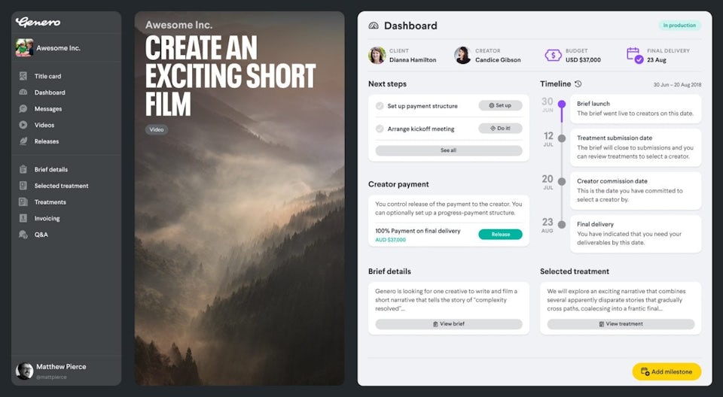Open Title card from sidebar icon
Screen dimensions: 723x397
(23, 76)
